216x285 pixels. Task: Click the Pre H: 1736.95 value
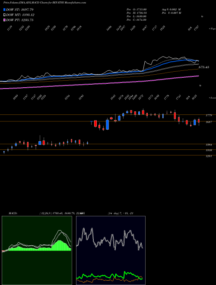tap(137, 13)
